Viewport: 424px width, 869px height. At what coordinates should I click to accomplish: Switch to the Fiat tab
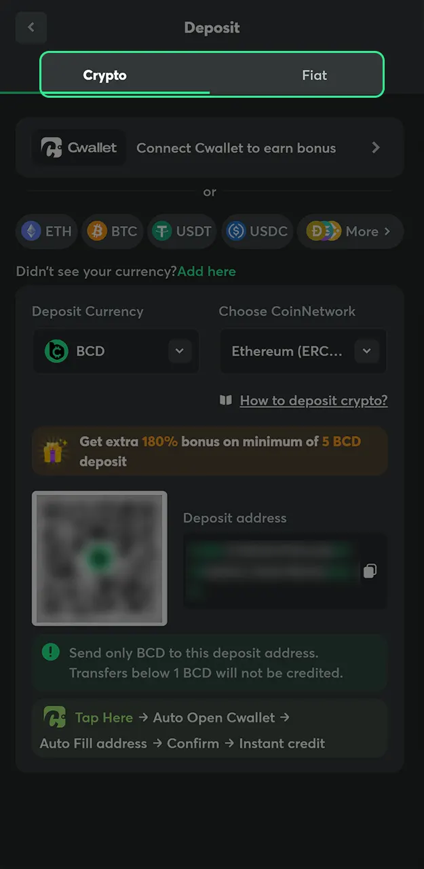314,75
